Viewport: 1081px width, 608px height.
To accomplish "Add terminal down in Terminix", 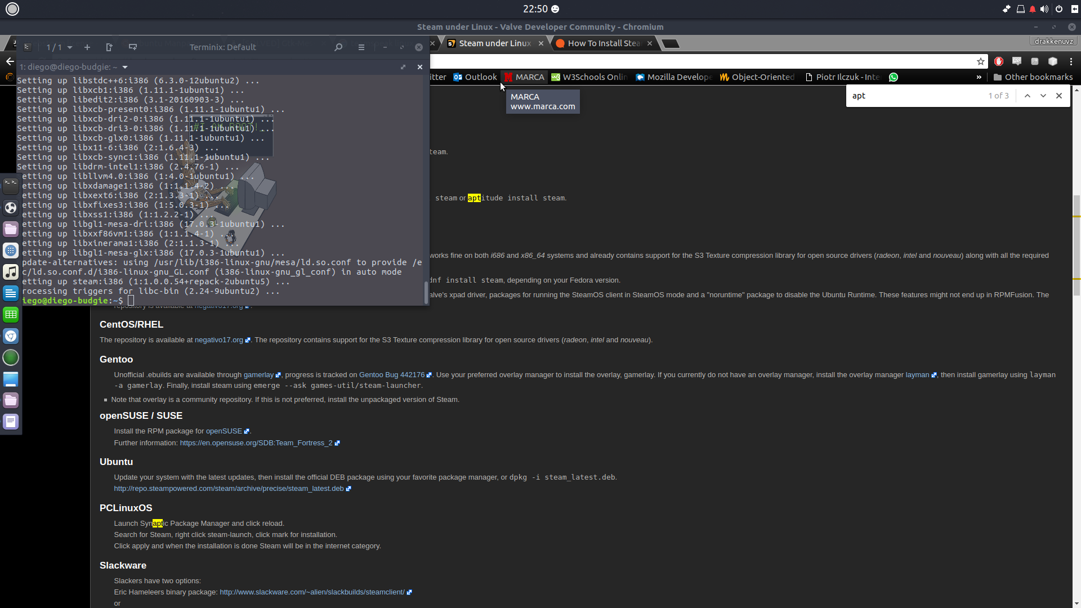I will pos(133,47).
